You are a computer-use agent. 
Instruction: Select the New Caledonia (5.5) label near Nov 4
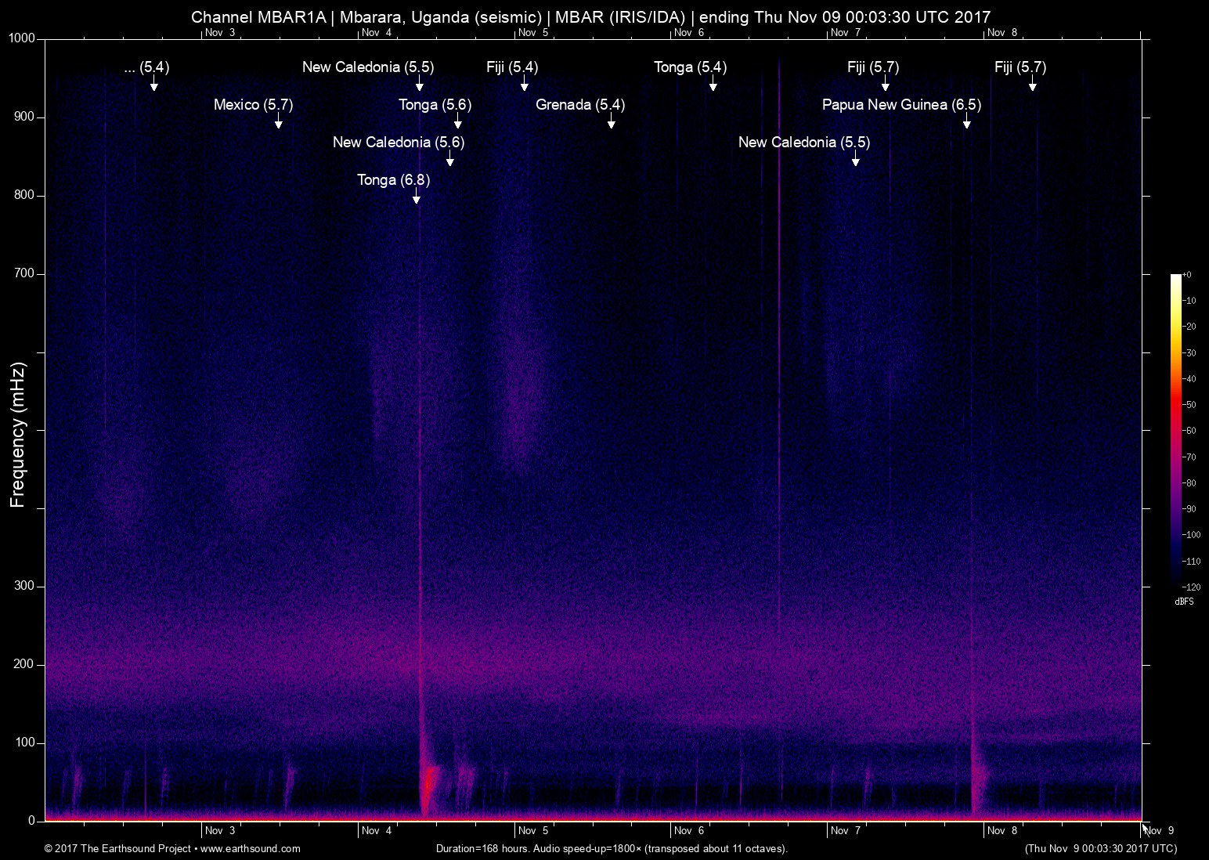pos(367,67)
